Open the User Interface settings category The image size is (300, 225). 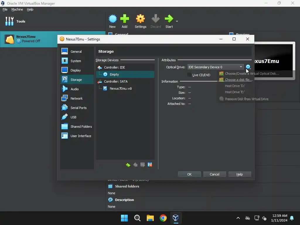[77, 136]
